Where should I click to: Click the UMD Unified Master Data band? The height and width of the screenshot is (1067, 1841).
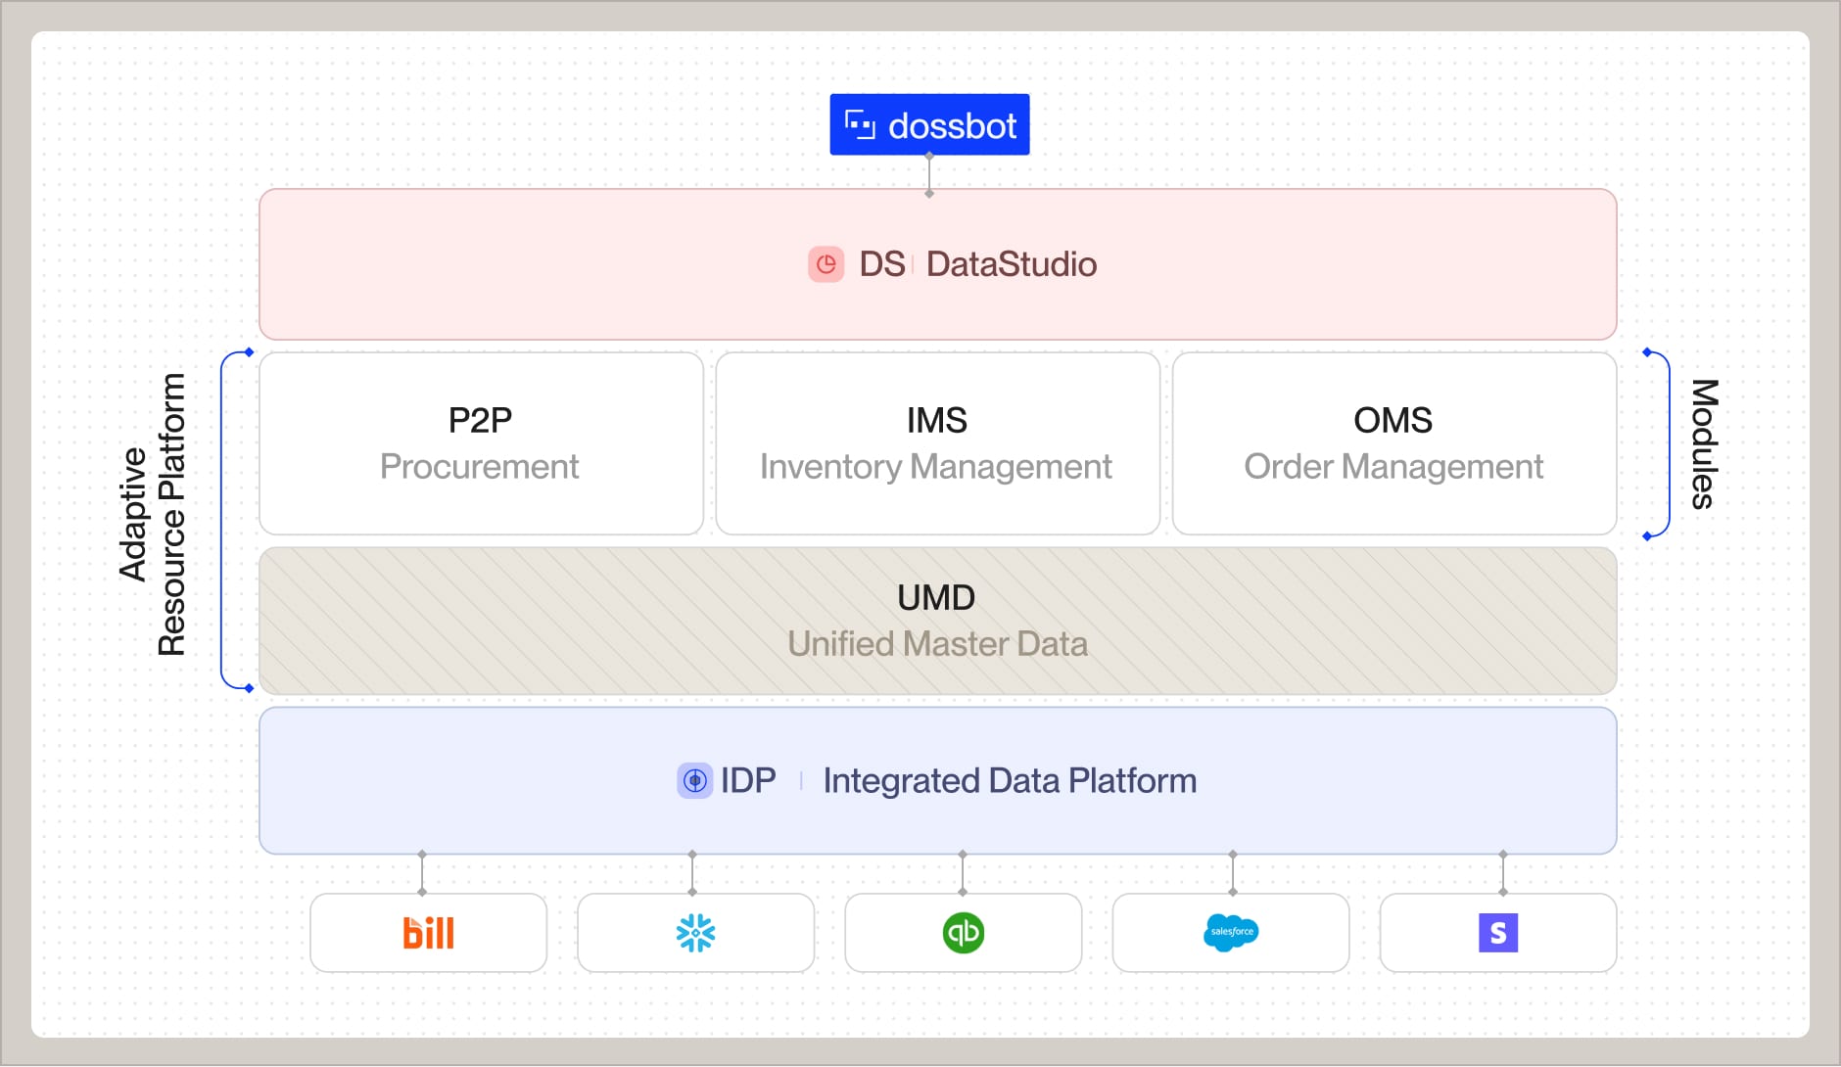(x=936, y=620)
